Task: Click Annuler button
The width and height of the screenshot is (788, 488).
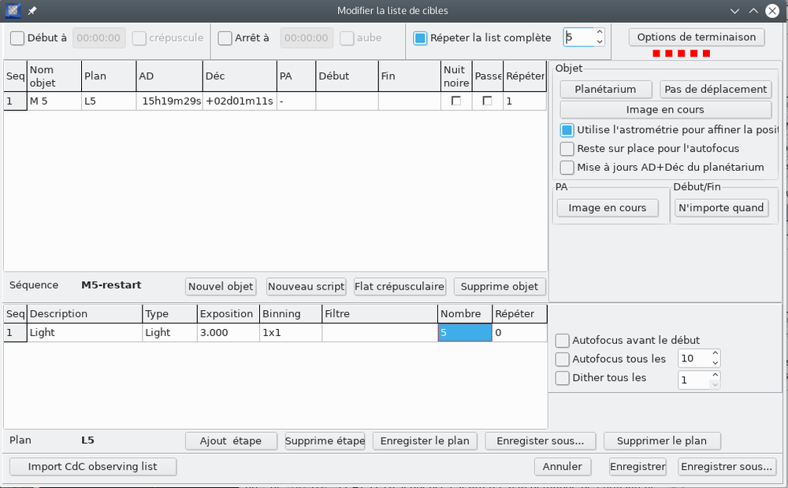Action: pyautogui.click(x=563, y=467)
